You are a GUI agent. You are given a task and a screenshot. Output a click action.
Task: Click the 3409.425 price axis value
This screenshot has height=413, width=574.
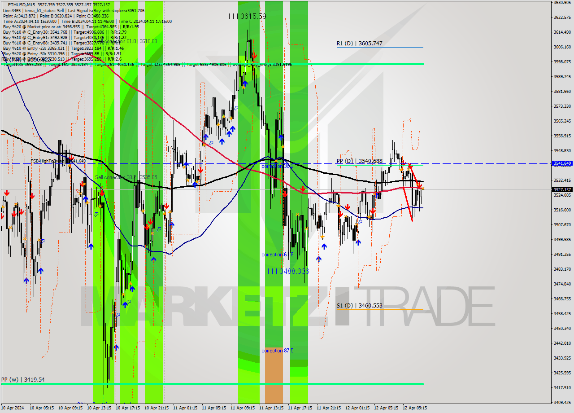click(x=562, y=402)
